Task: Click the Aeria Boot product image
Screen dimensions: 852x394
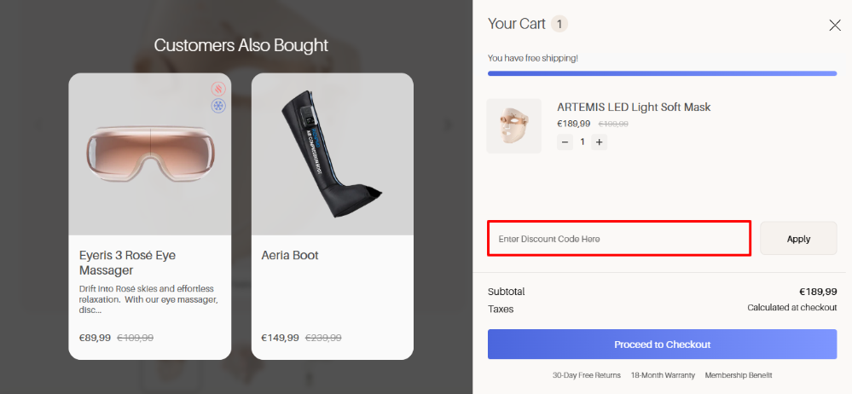Action: point(332,154)
